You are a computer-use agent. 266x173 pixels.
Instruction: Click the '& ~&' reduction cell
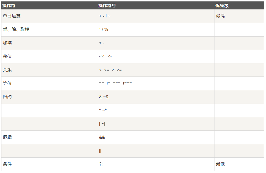[x=156, y=97]
